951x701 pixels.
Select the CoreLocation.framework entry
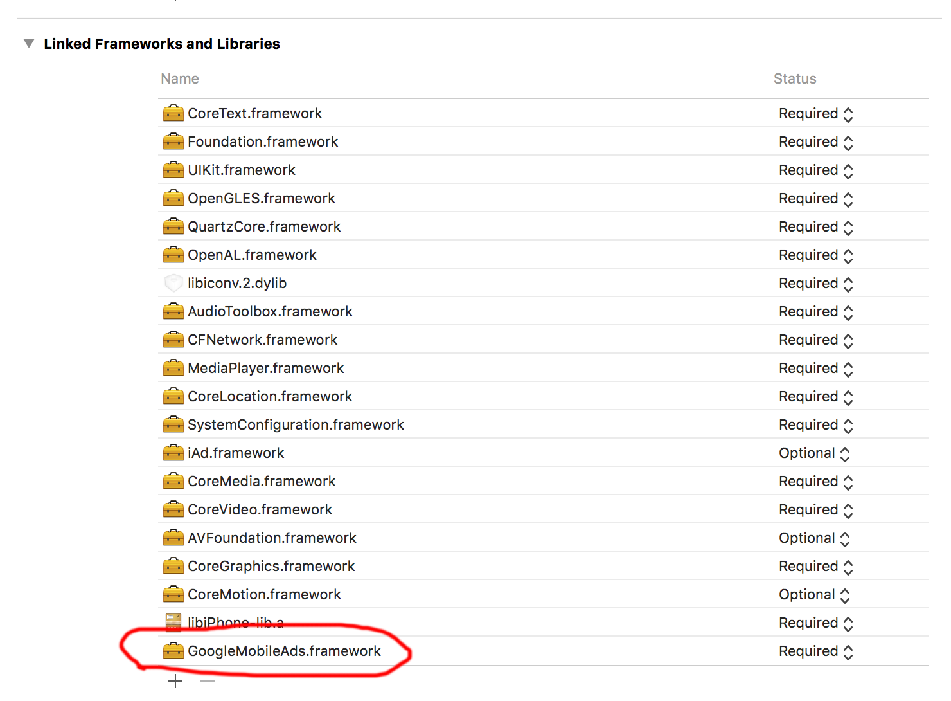click(544, 396)
